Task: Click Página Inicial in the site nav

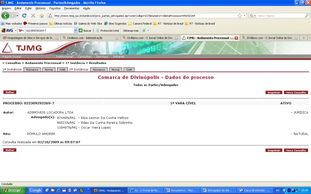Action: (x=11, y=57)
